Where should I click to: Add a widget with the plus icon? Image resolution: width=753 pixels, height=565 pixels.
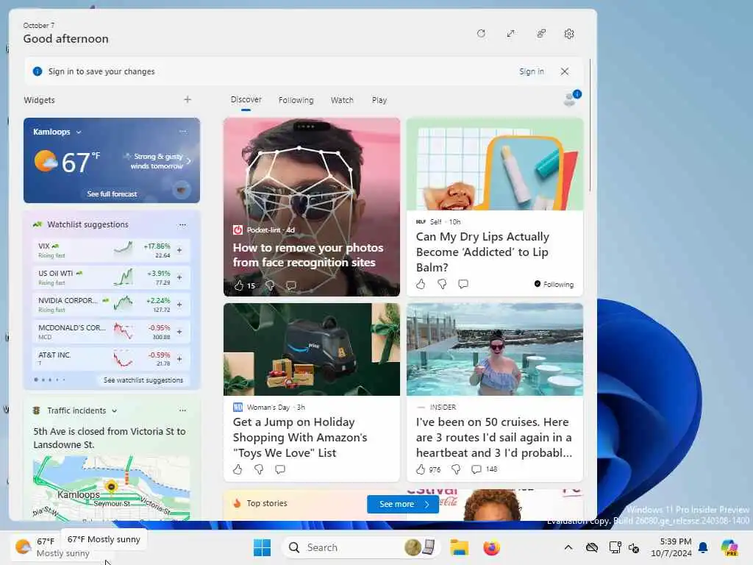click(x=188, y=99)
